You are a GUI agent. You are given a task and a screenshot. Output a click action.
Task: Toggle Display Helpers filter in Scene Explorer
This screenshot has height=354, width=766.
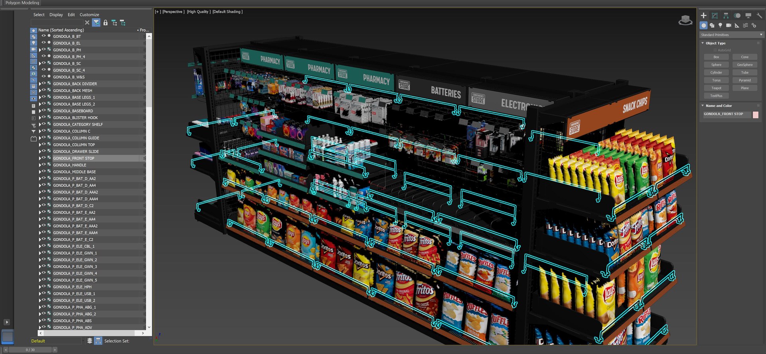click(34, 55)
